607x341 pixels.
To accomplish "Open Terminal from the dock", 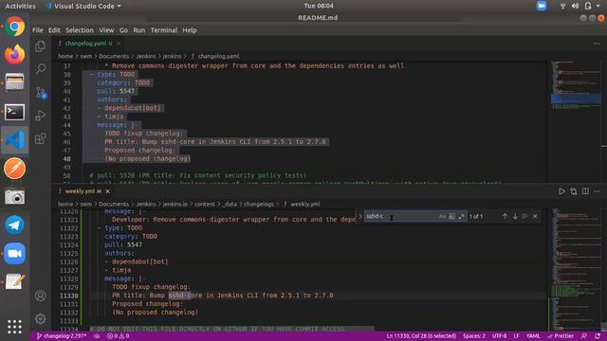I will pyautogui.click(x=15, y=112).
